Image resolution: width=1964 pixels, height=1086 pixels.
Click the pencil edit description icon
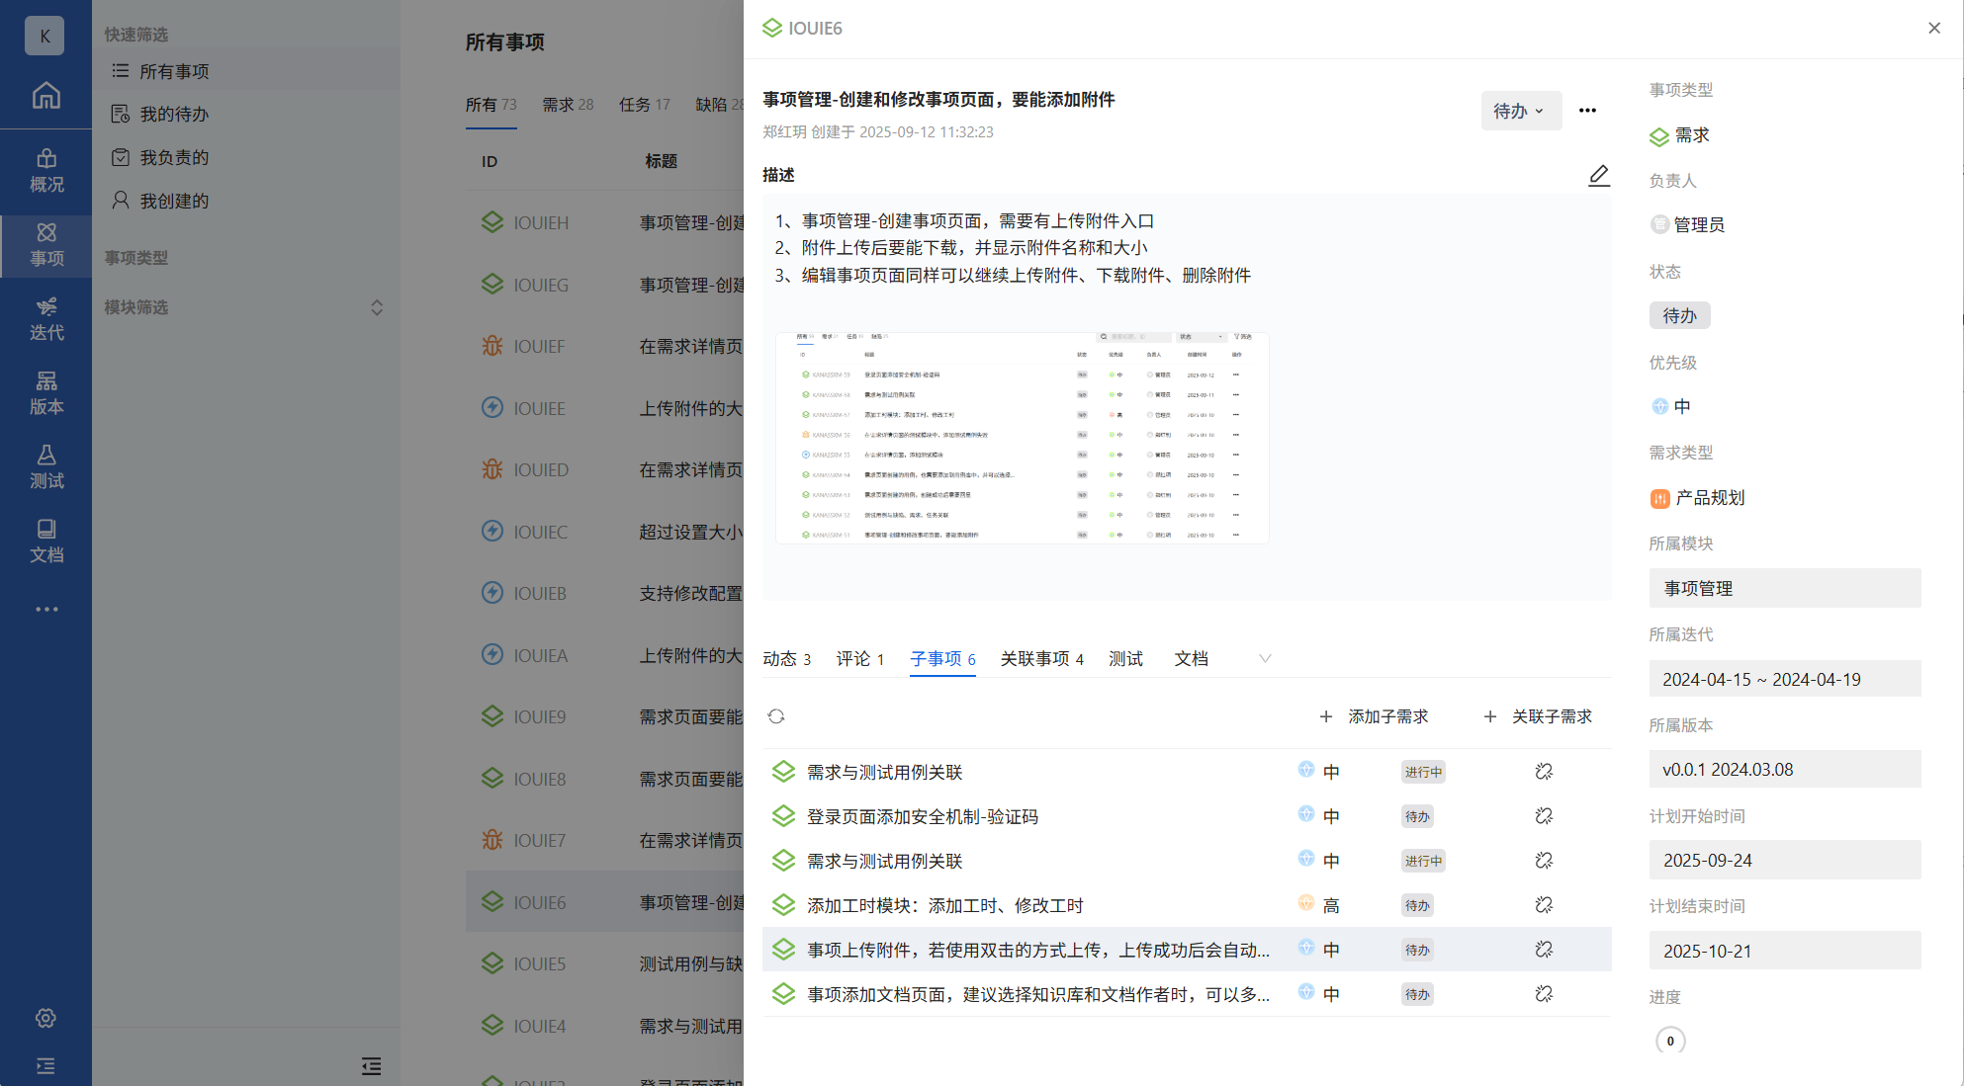click(x=1598, y=175)
